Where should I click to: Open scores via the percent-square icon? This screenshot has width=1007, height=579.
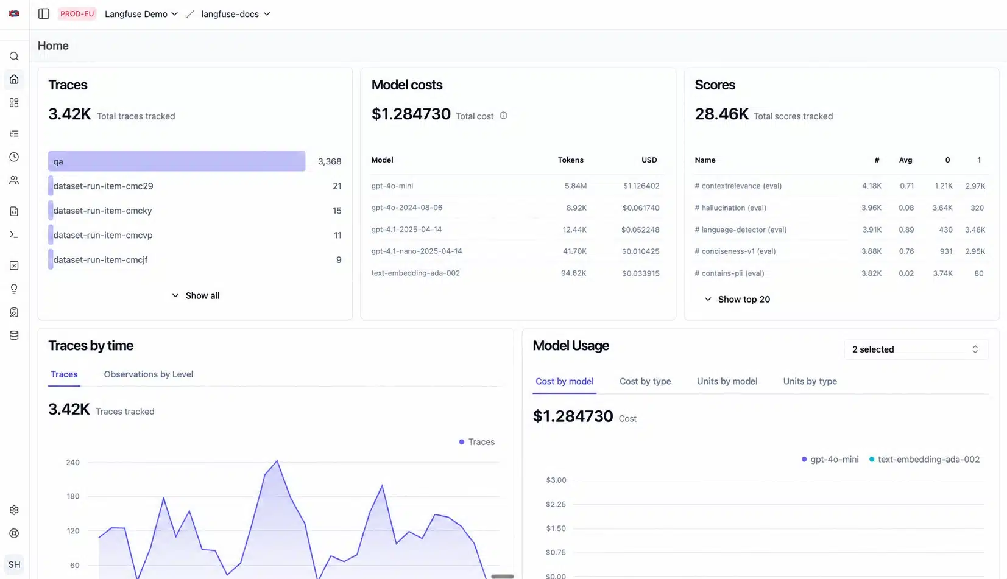point(14,265)
